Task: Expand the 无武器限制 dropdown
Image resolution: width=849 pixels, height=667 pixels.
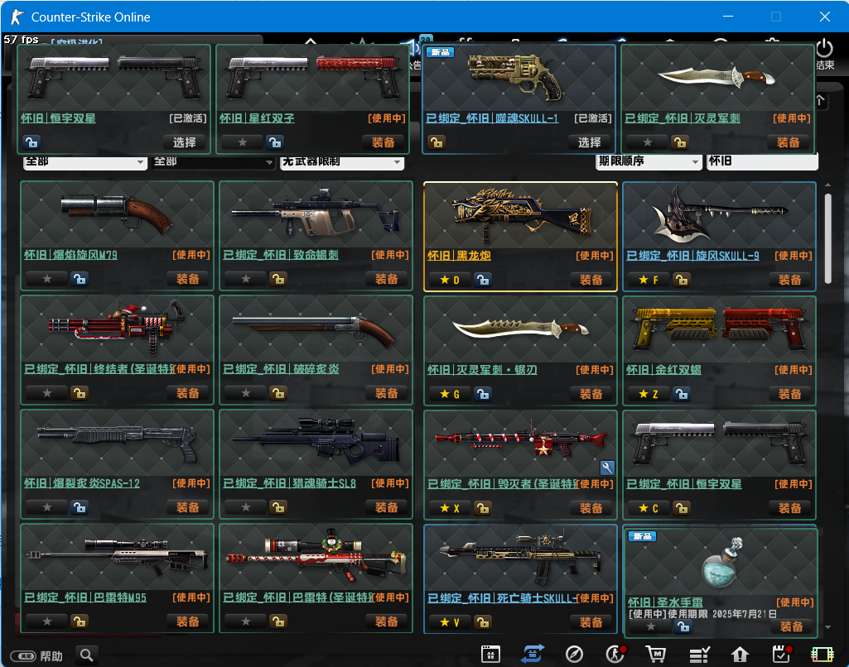Action: tap(341, 161)
